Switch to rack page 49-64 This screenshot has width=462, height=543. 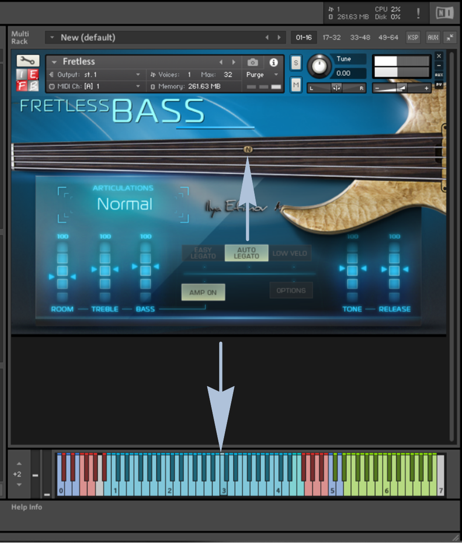click(x=388, y=37)
